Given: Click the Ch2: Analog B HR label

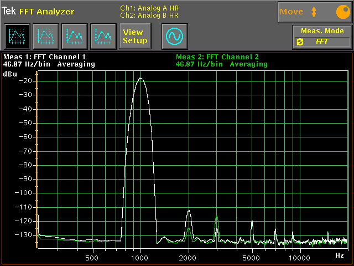Looking at the screenshot, I should click(149, 15).
